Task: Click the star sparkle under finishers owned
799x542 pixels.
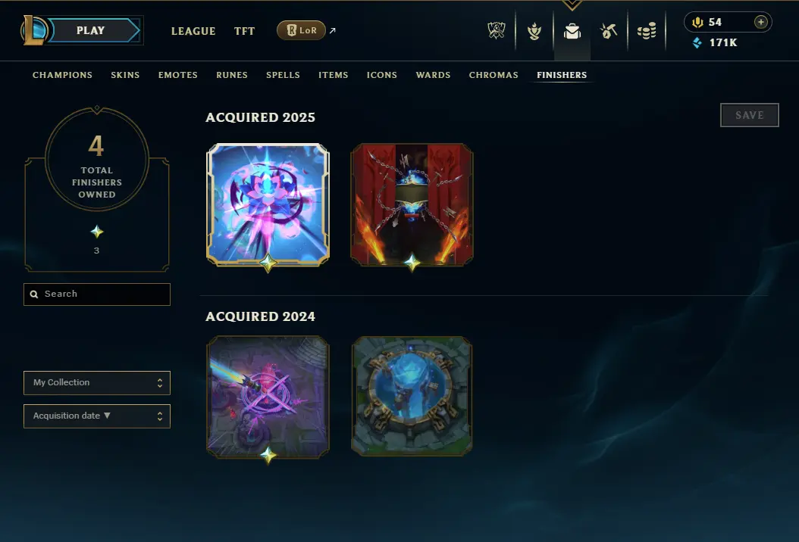Action: [x=97, y=232]
